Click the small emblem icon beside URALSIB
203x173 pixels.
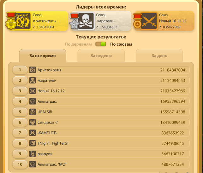(33, 112)
